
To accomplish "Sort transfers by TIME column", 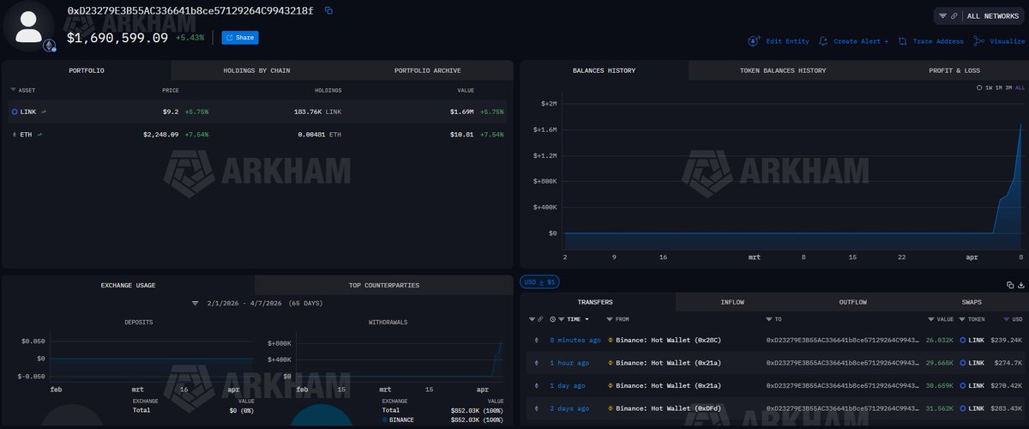I will click(x=573, y=319).
